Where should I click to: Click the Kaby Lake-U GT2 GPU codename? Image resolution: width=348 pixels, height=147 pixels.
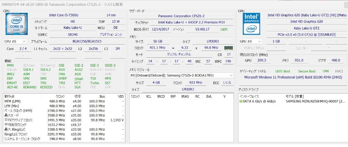(306, 28)
